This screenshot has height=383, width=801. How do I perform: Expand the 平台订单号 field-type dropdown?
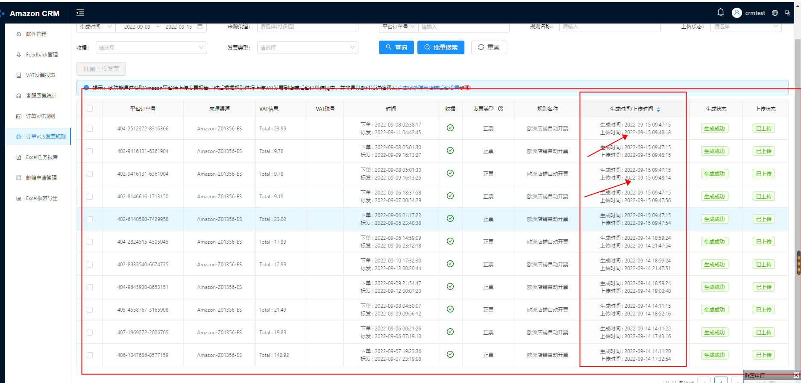(399, 27)
